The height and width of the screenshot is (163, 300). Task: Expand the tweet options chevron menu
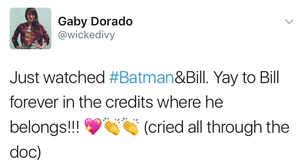(288, 21)
